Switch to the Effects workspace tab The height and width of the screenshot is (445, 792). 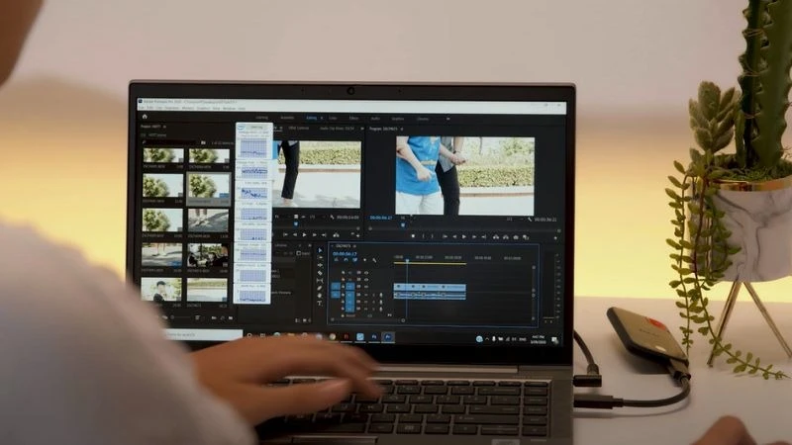[353, 118]
